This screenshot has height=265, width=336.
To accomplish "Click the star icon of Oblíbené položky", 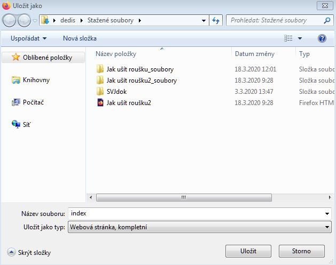I will coord(16,57).
